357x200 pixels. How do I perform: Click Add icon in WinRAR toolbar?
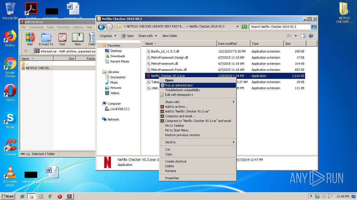point(30,39)
